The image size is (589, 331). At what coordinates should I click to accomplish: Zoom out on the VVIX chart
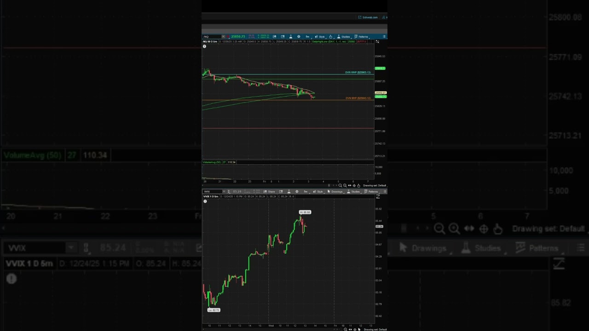[x=341, y=330]
